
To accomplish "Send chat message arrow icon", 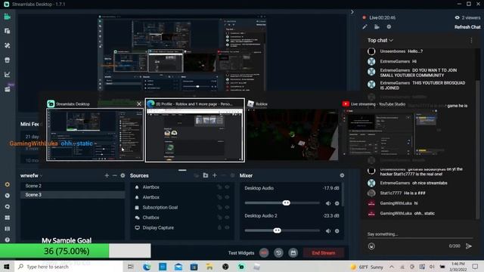I will tap(469, 246).
